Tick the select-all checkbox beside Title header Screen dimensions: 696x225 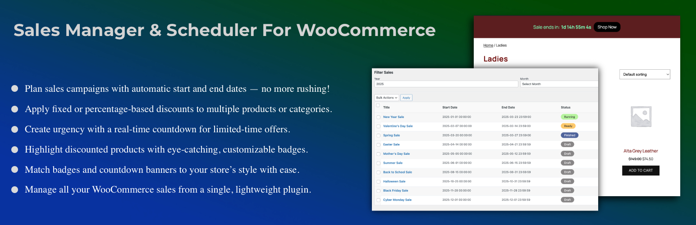[x=378, y=105]
